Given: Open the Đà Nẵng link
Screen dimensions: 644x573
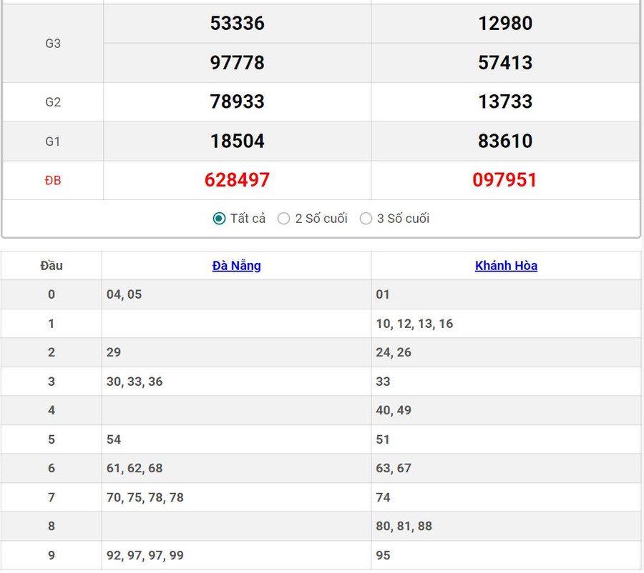Looking at the screenshot, I should (x=236, y=266).
